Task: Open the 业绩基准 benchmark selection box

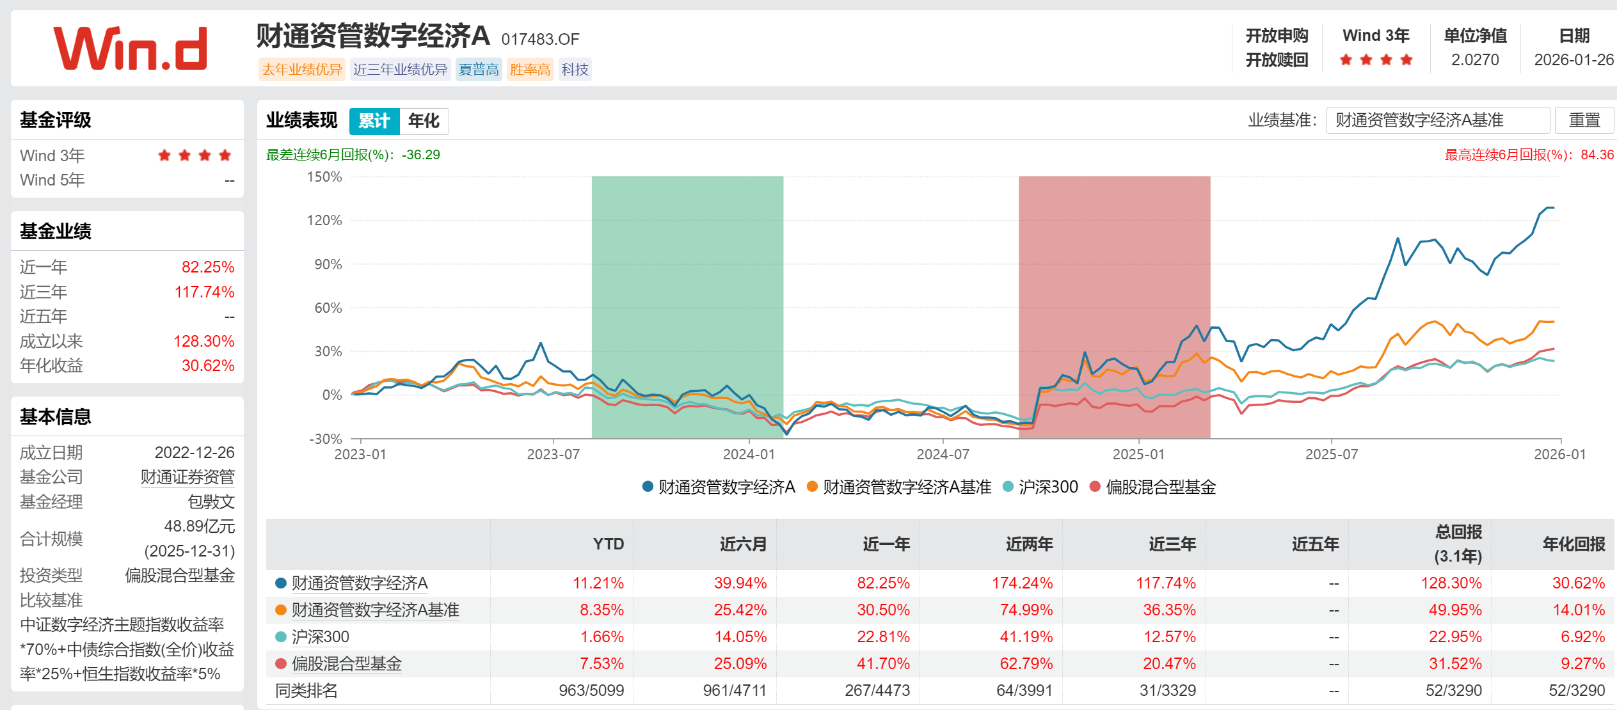Action: coord(1437,120)
